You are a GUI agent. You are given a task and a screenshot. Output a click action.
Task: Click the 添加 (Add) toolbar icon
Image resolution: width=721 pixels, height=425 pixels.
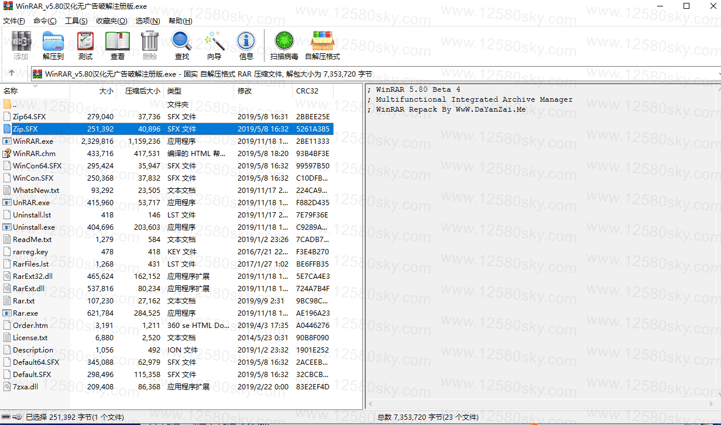[21, 41]
